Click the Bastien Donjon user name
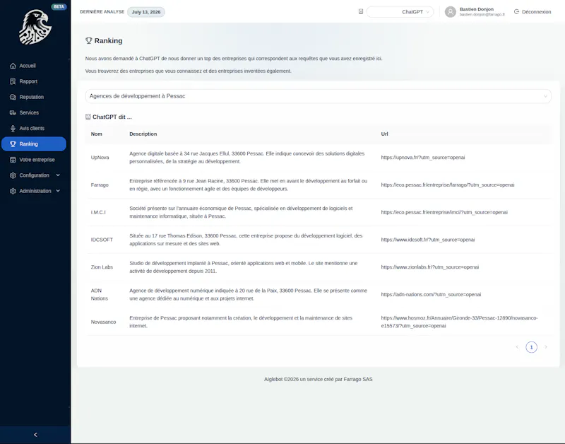Screen dimensions: 565x444 476,9
